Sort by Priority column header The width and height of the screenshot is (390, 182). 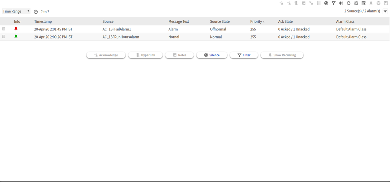tap(256, 21)
